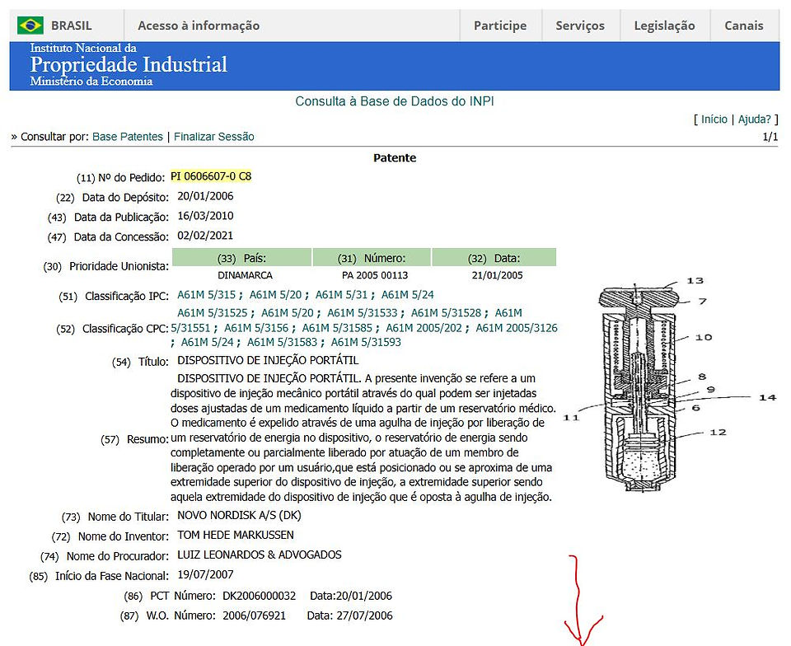Screen dimensions: 791x646
Task: Open CPC class A61M 5/31585
Action: pyautogui.click(x=337, y=328)
